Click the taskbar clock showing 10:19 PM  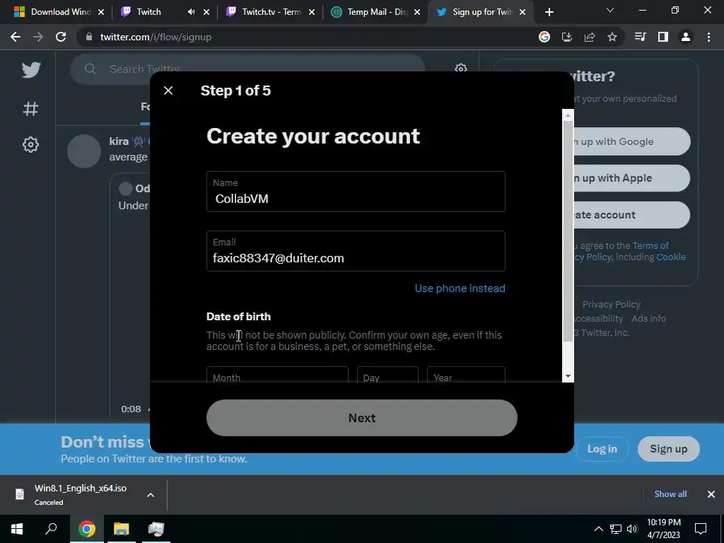tap(663, 529)
